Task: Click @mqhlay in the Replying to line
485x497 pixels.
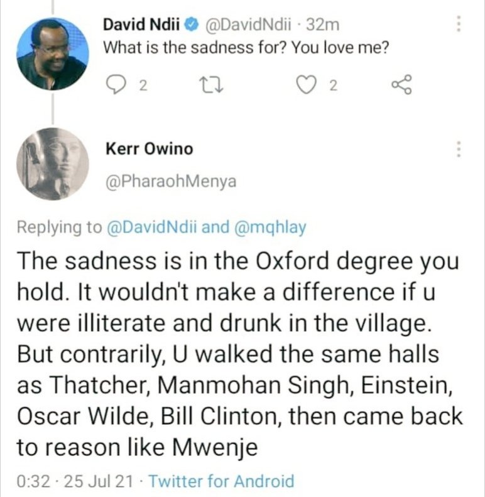Action: (x=271, y=227)
